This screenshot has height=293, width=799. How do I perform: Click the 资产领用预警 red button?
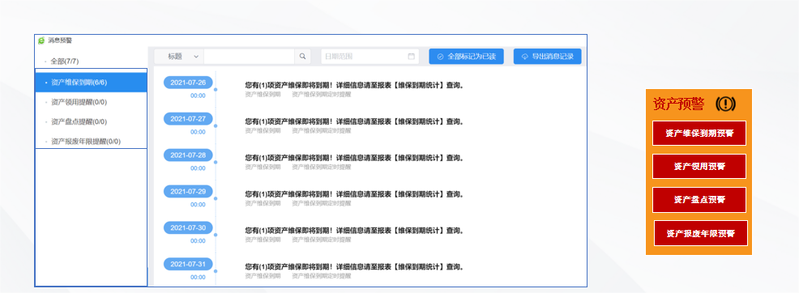(x=699, y=167)
